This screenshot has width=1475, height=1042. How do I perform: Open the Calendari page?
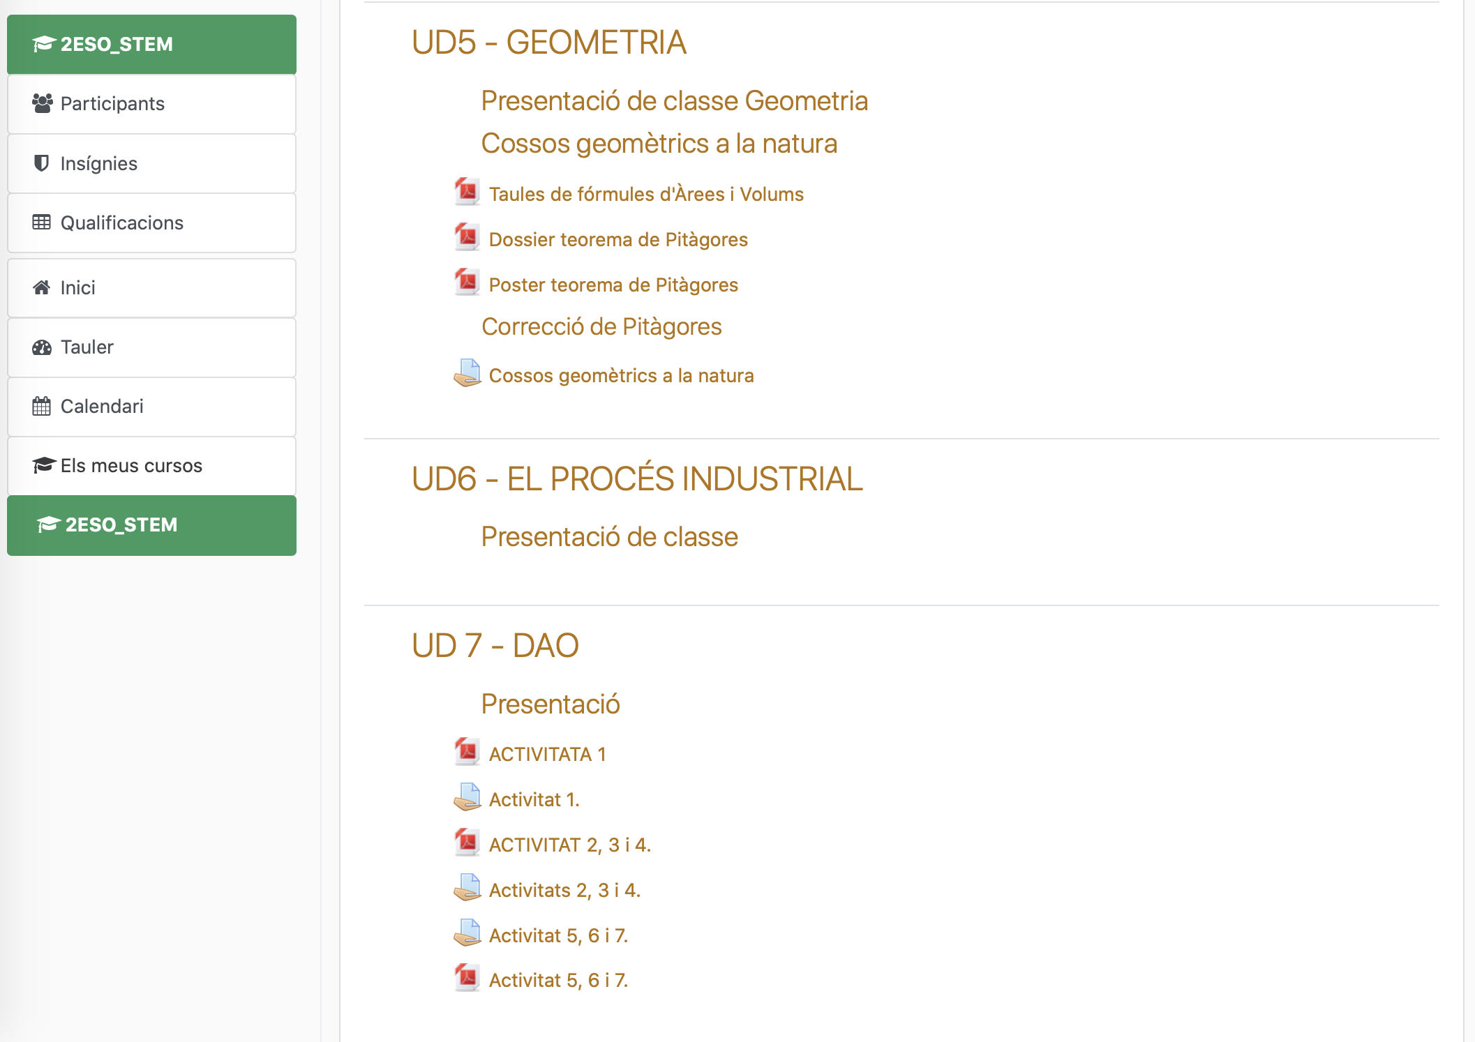pyautogui.click(x=102, y=407)
